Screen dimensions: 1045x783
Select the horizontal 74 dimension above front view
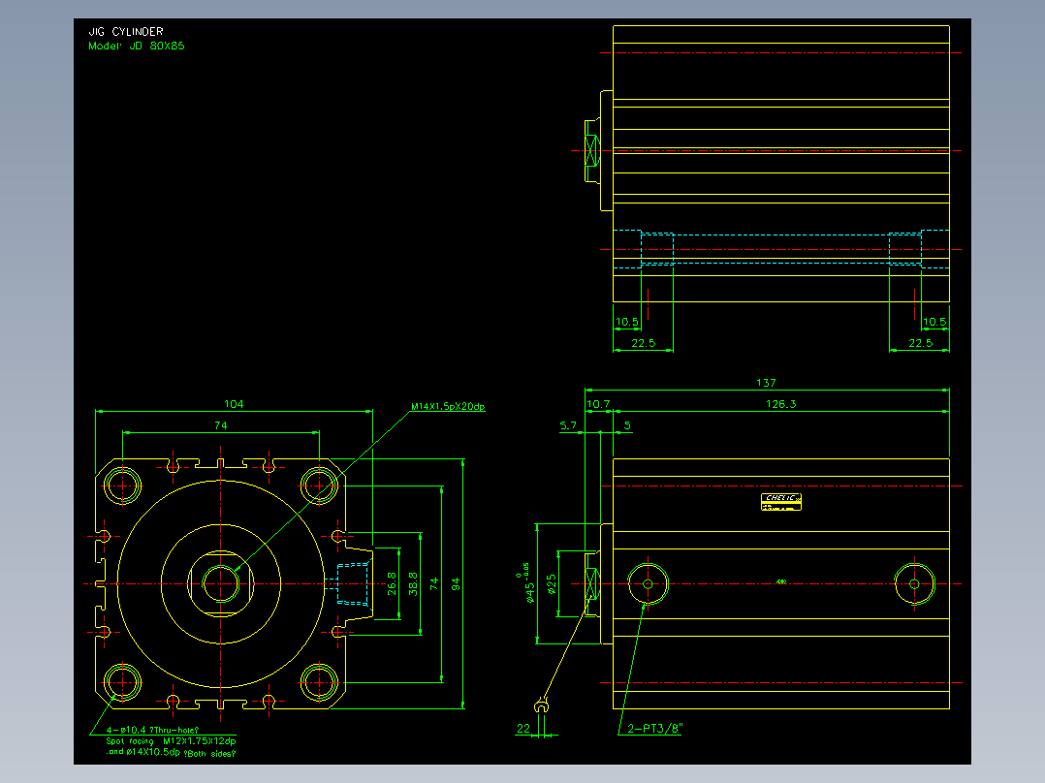click(x=221, y=425)
